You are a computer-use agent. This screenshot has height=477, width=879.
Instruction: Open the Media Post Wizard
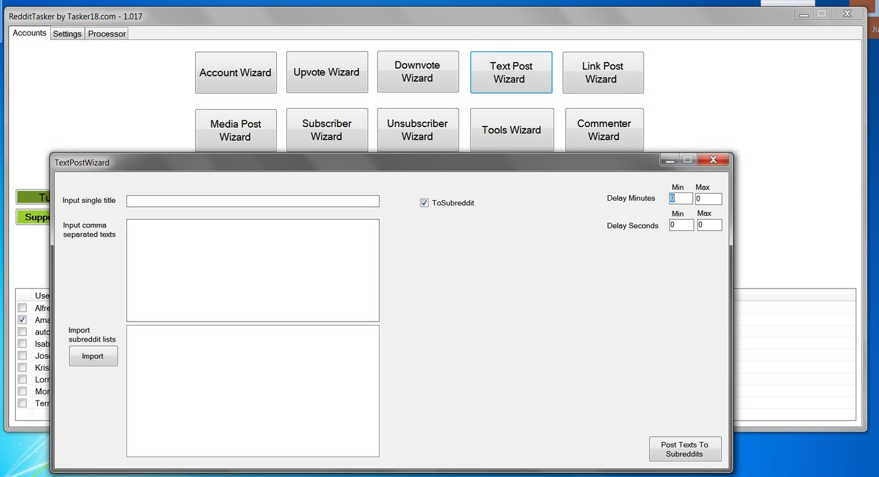pos(236,130)
